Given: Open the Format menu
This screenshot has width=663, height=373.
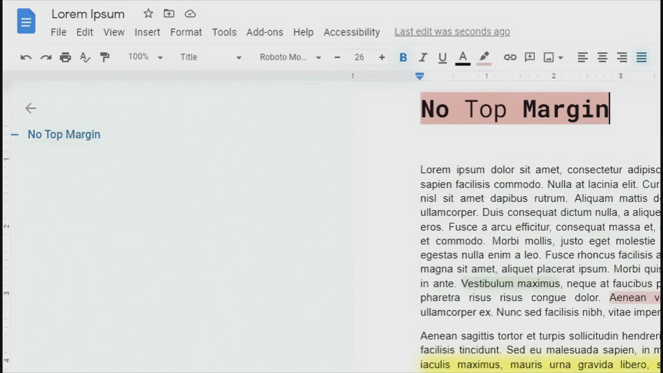Looking at the screenshot, I should [186, 32].
